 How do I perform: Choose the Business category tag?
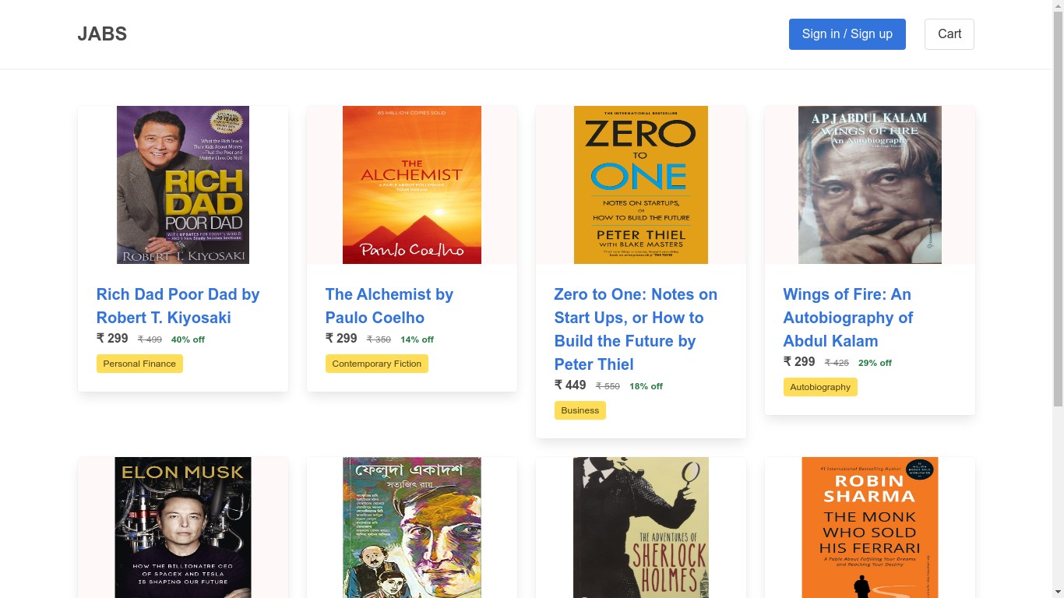(580, 410)
